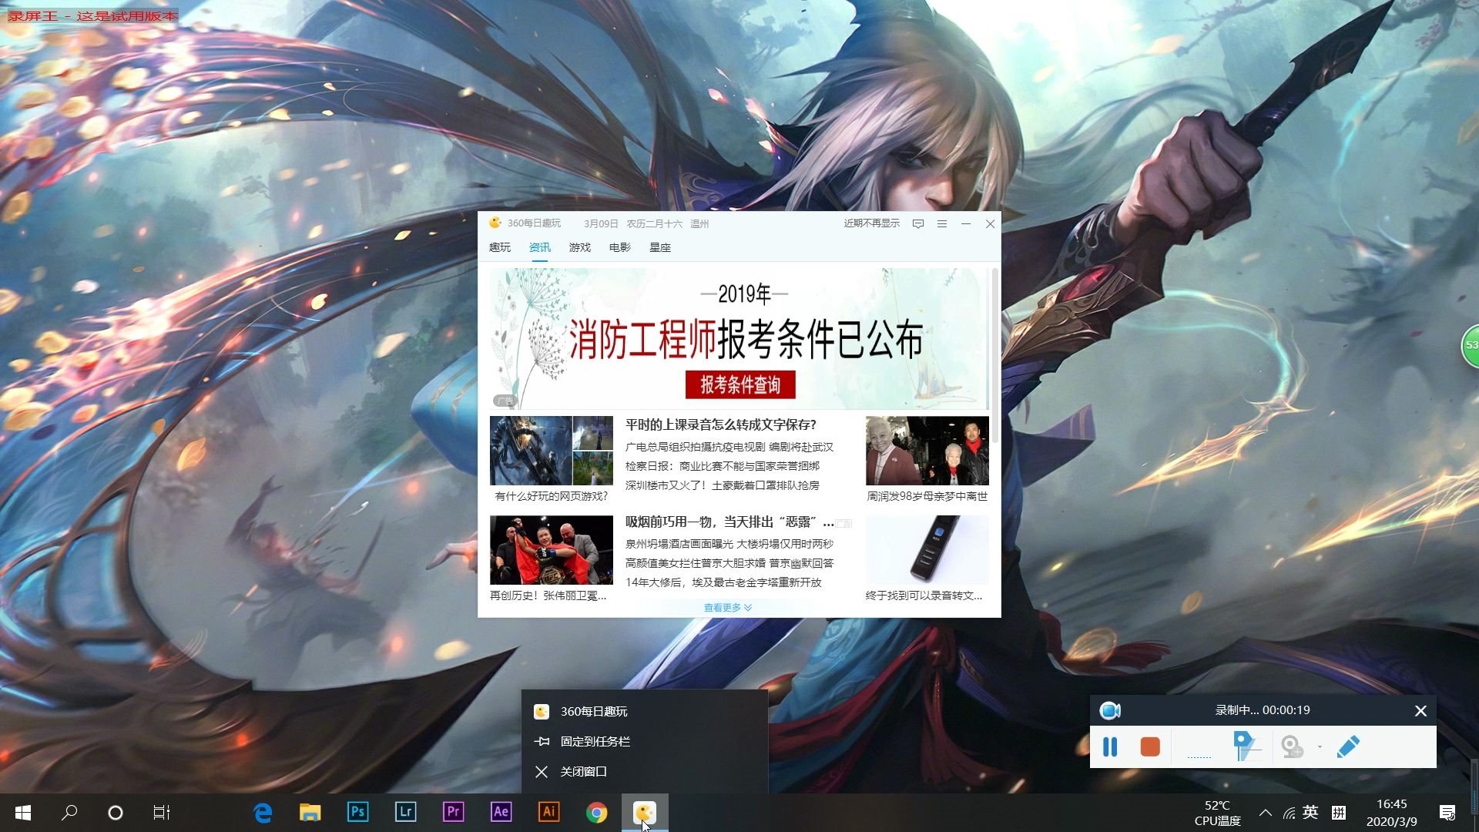This screenshot has height=832, width=1479.
Task: Open headline 吸烟前巧用一物
Action: pos(729,522)
